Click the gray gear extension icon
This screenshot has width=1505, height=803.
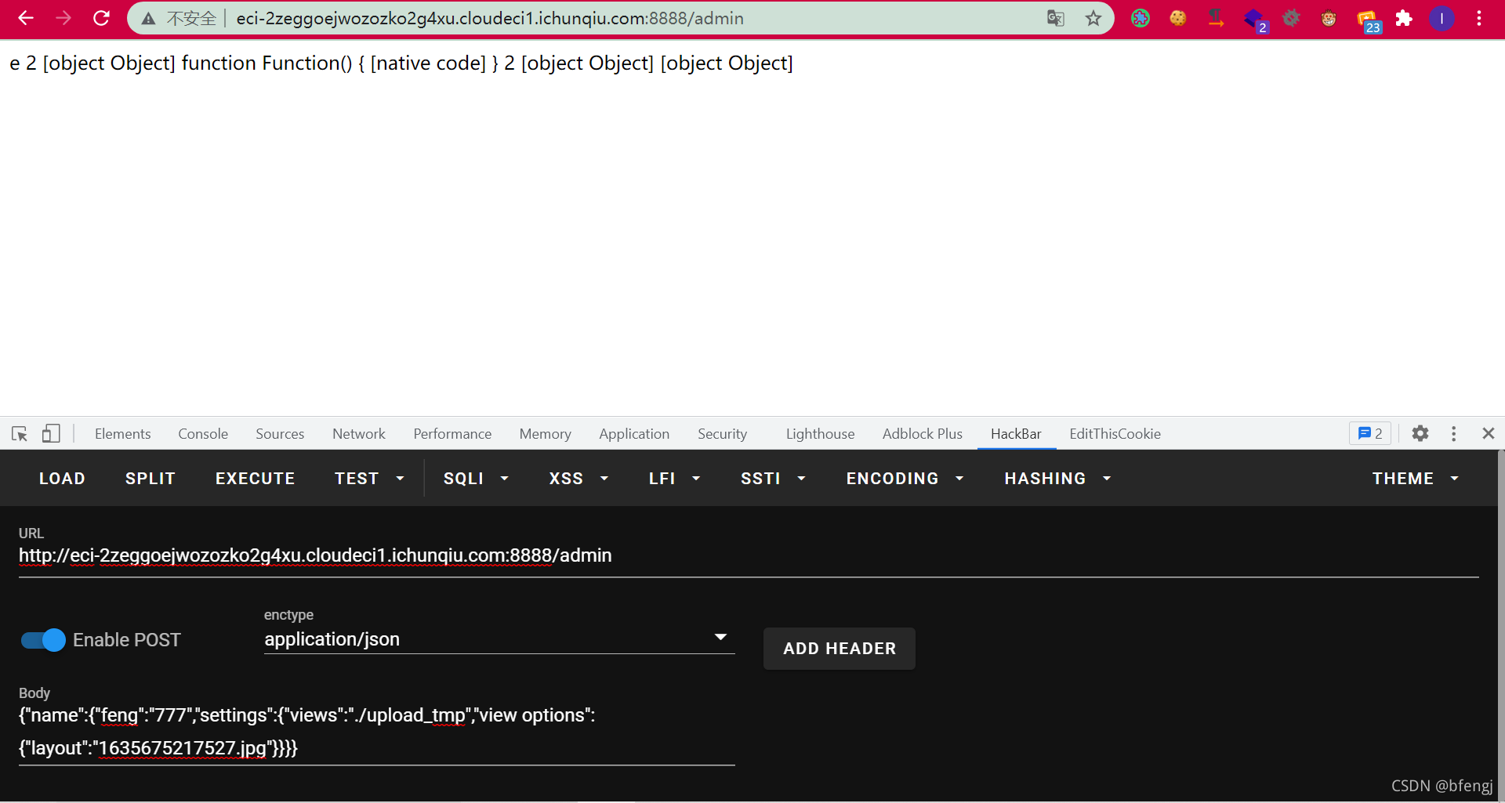[x=1291, y=18]
